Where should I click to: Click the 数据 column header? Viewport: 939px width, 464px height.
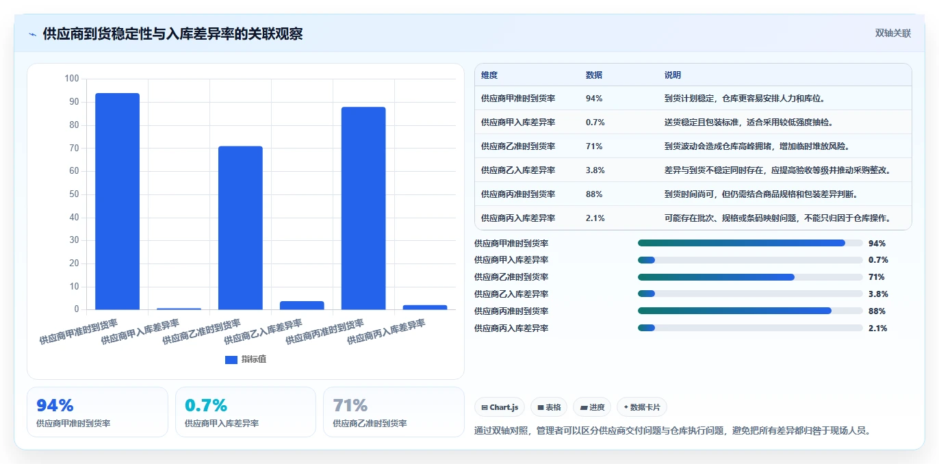tap(594, 75)
